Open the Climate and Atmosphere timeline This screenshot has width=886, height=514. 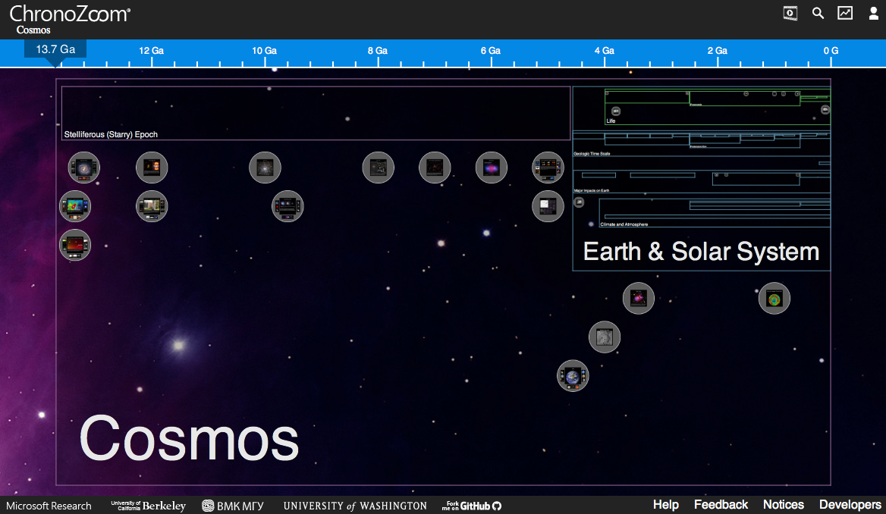point(624,224)
